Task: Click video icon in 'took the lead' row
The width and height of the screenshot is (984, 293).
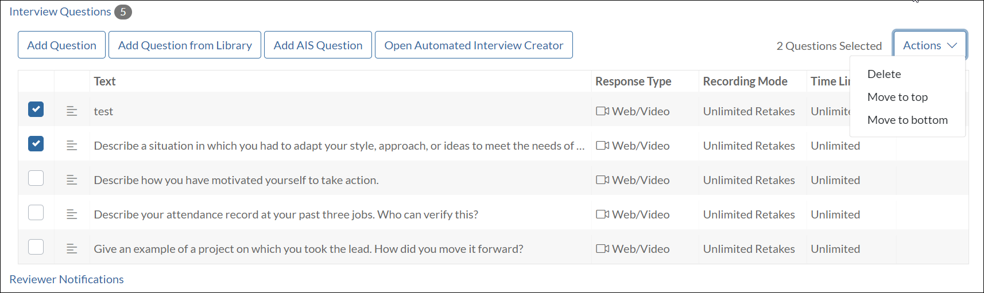Action: pos(602,249)
